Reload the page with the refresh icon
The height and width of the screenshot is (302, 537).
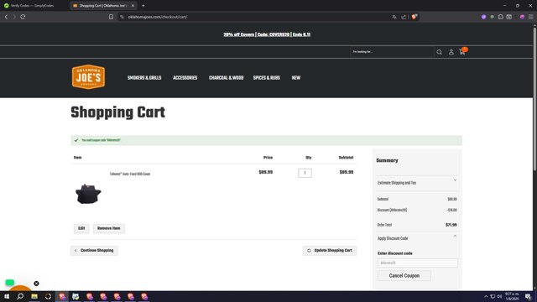[23, 17]
